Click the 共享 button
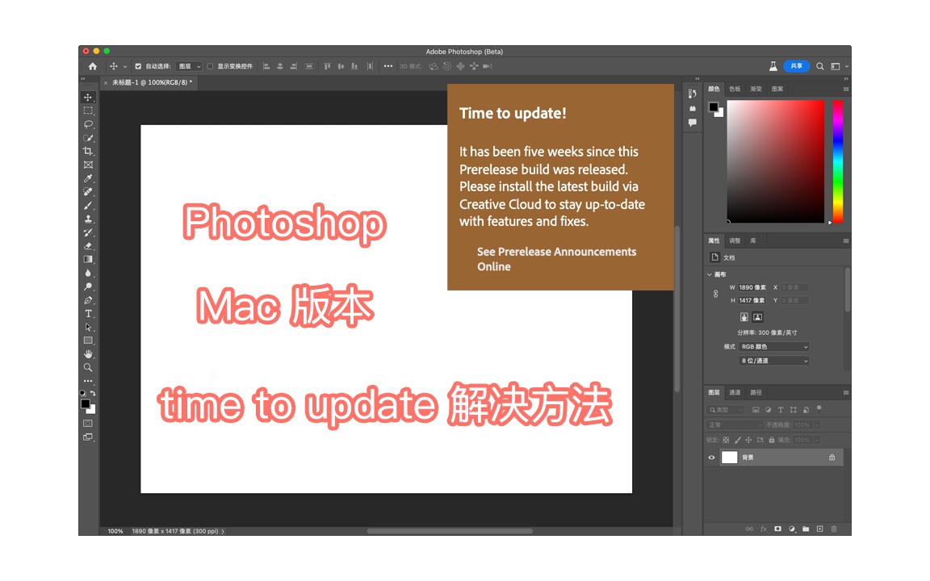Viewport: 930px width, 581px height. point(797,65)
